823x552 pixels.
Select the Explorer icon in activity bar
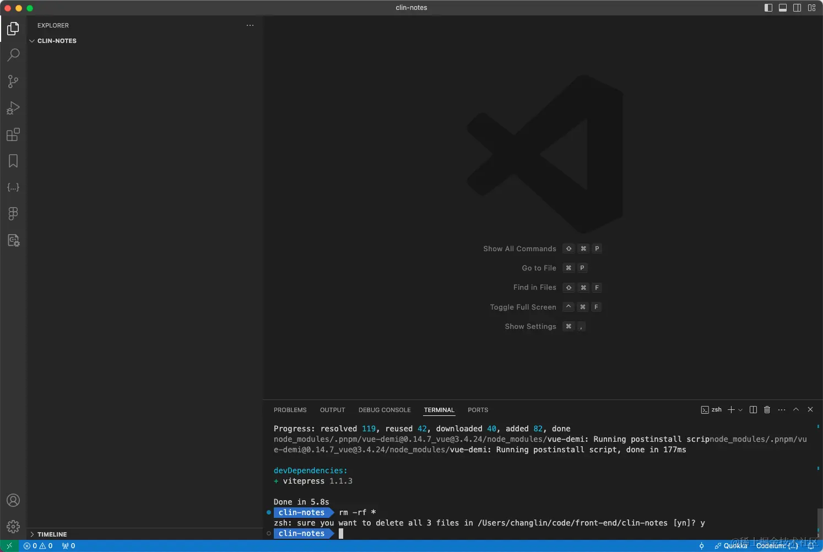tap(13, 29)
